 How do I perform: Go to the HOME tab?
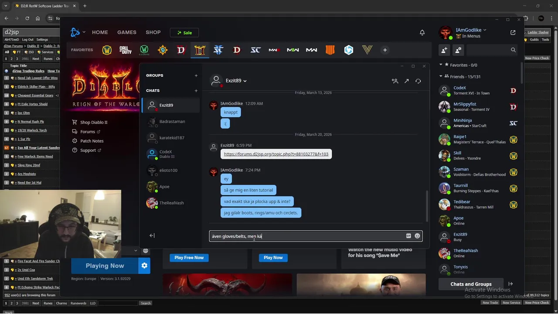click(100, 32)
